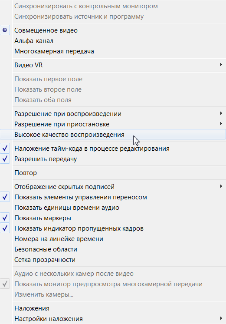Uncheck Показать маркеры
Image resolution: width=226 pixels, height=324 pixels.
(113, 218)
